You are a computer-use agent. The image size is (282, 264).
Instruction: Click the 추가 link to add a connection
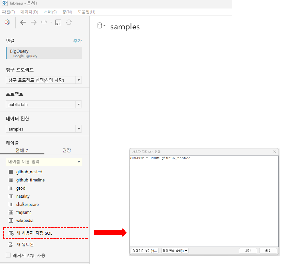[78, 41]
